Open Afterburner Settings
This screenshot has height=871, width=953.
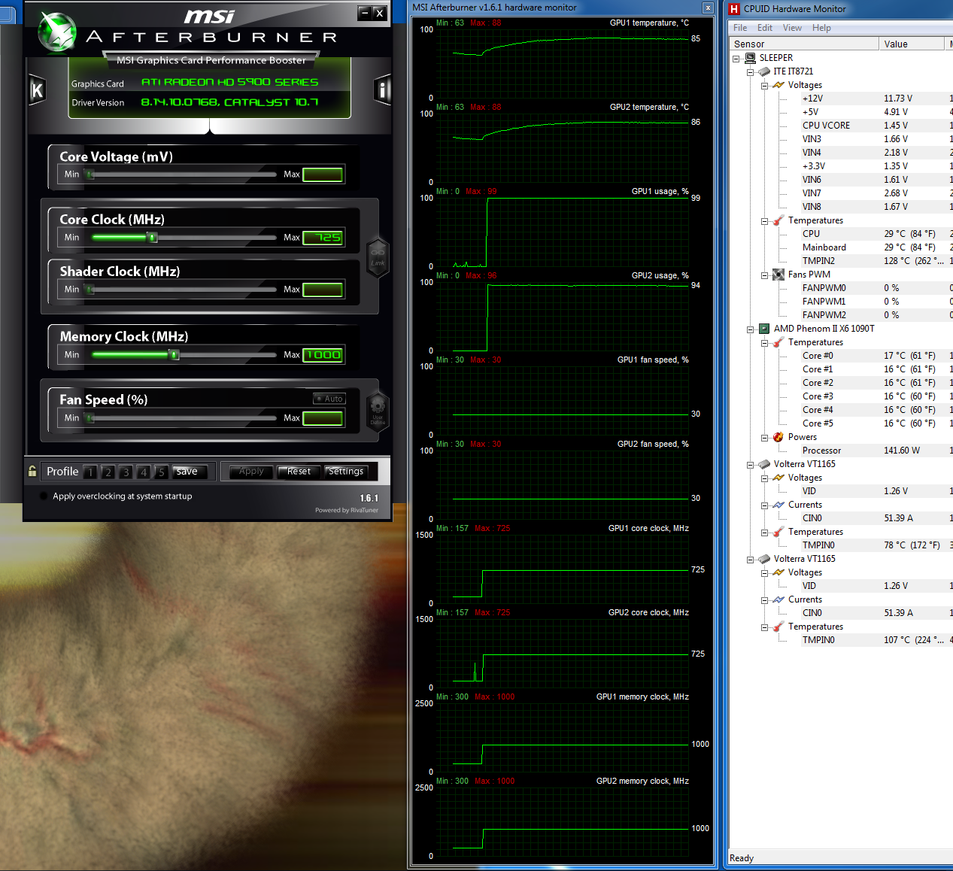[346, 472]
